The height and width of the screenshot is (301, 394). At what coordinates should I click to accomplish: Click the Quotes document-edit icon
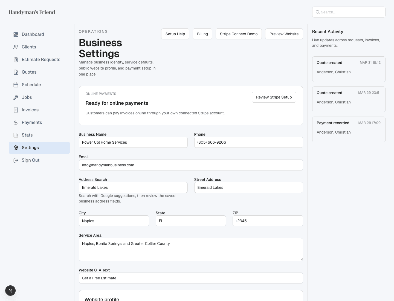(16, 72)
